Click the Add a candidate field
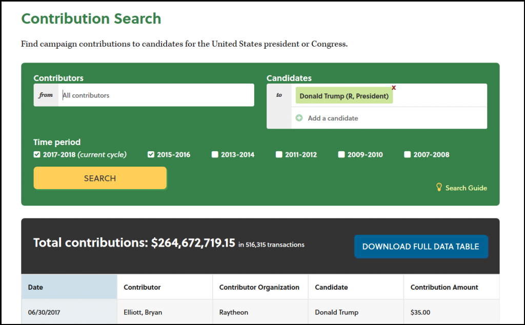 [x=389, y=118]
